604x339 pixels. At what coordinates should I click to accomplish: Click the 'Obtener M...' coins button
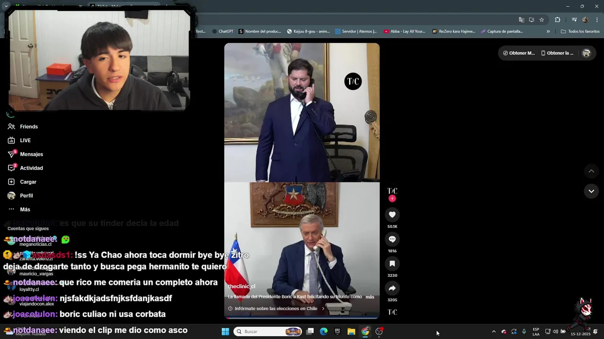(x=519, y=53)
